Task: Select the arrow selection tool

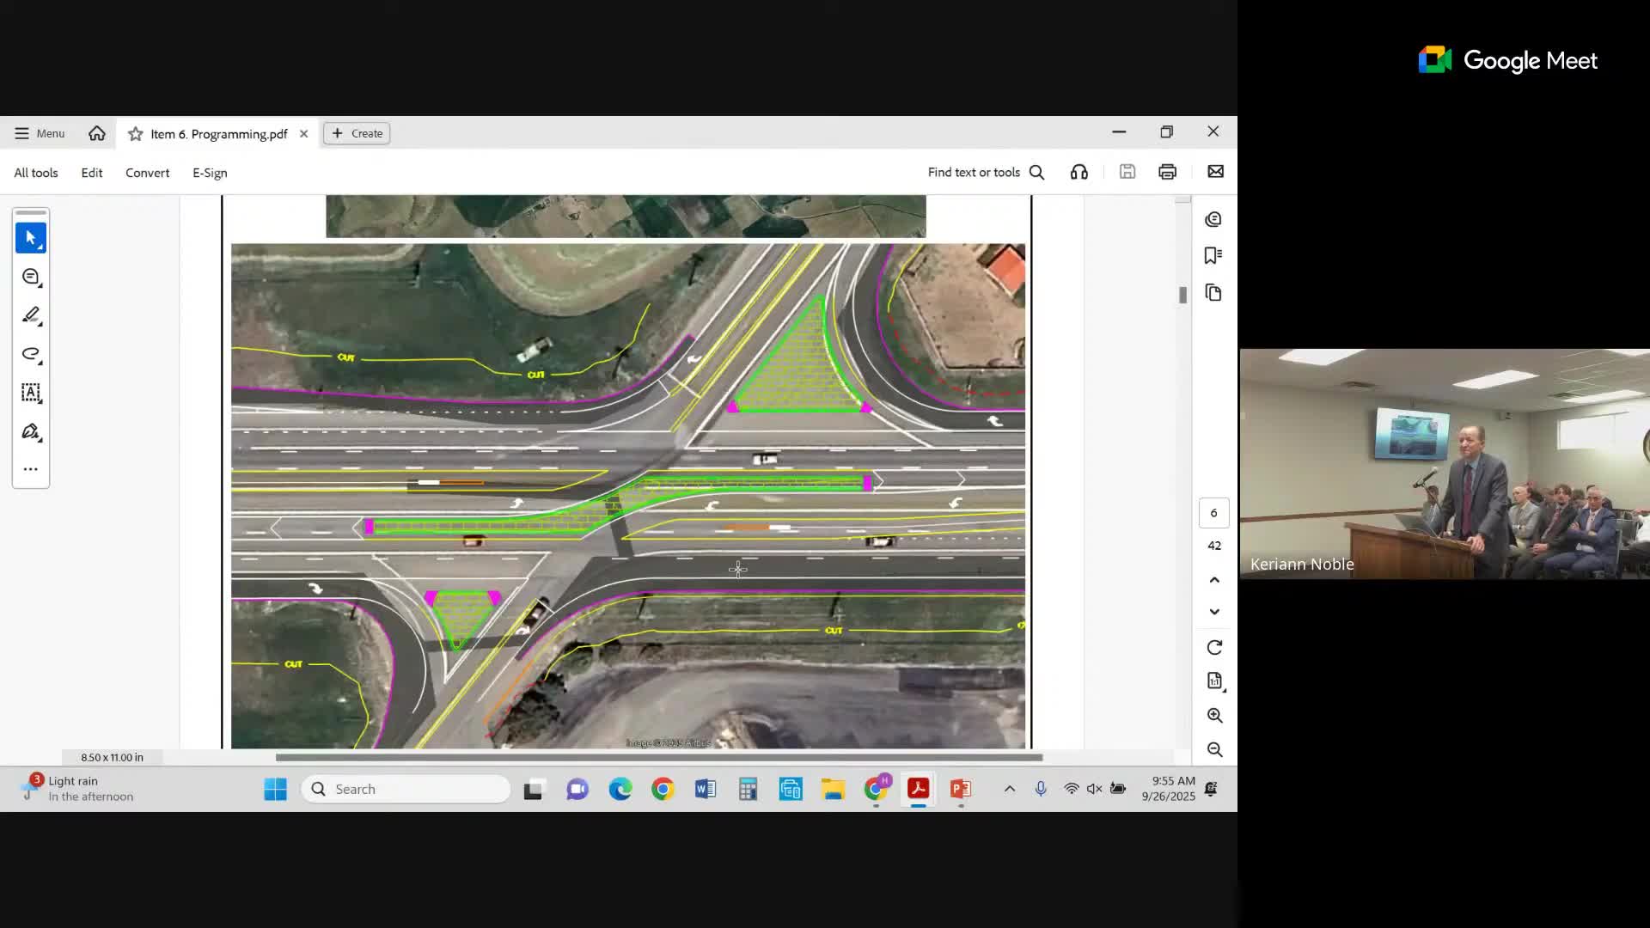Action: tap(31, 238)
